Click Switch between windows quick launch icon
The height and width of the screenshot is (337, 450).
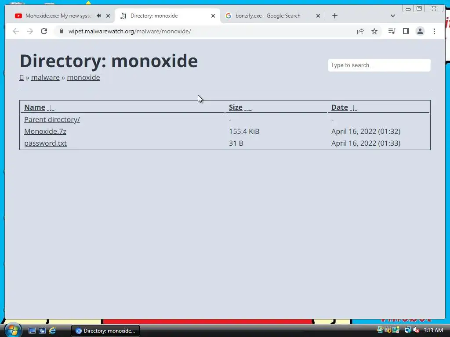pyautogui.click(x=42, y=331)
